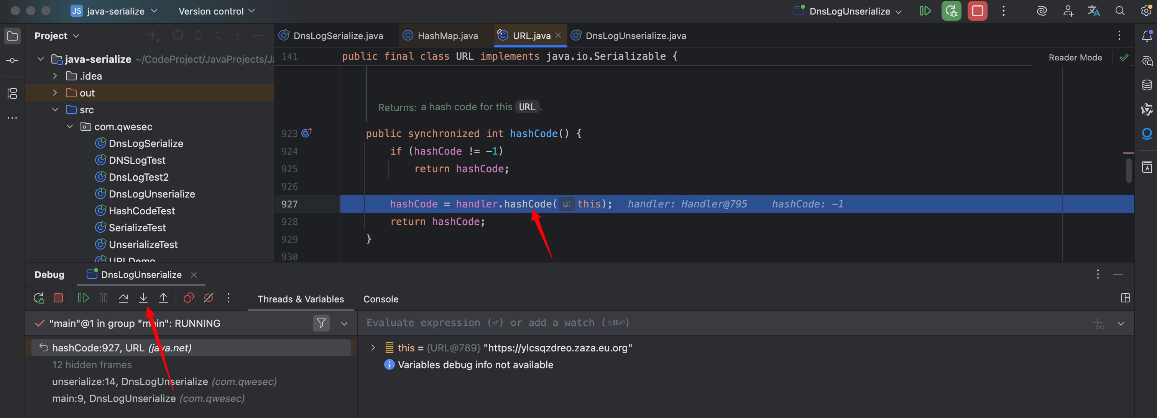Resume program in debug toolbar

[83, 298]
